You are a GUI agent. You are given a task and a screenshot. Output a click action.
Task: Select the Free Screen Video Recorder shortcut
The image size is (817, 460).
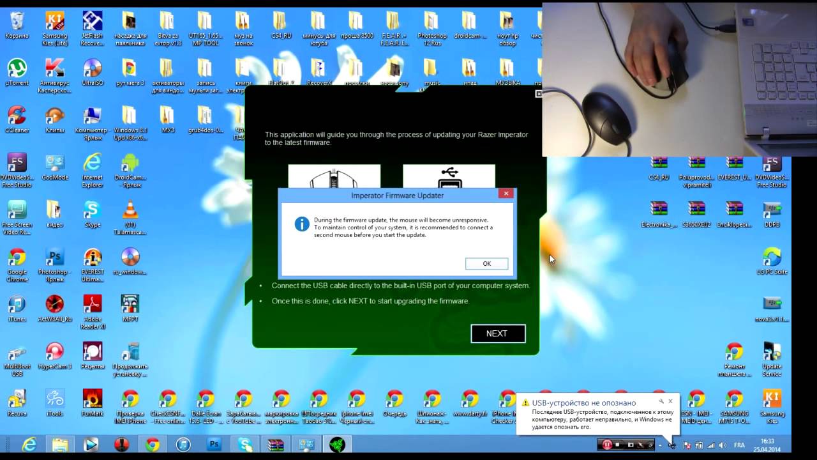pos(17,218)
